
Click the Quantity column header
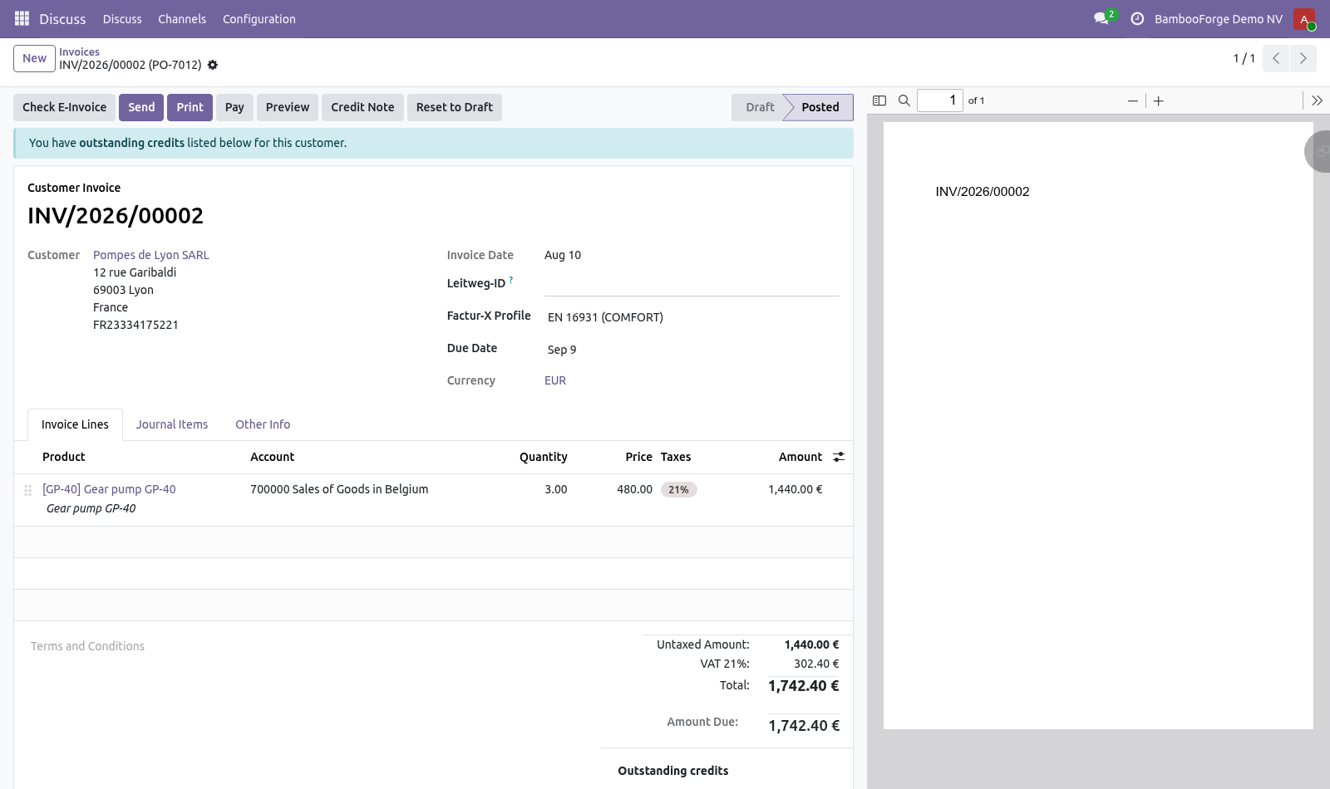click(544, 457)
